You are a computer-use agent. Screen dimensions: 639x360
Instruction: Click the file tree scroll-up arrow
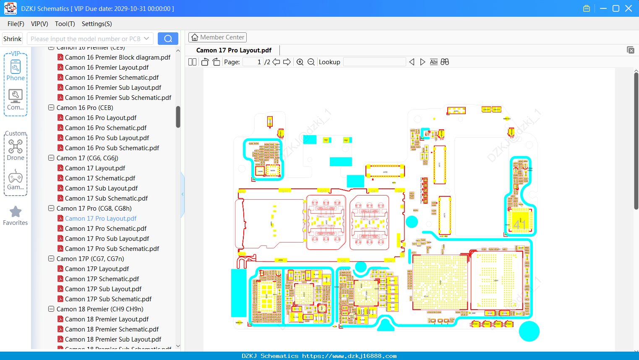coord(178,51)
